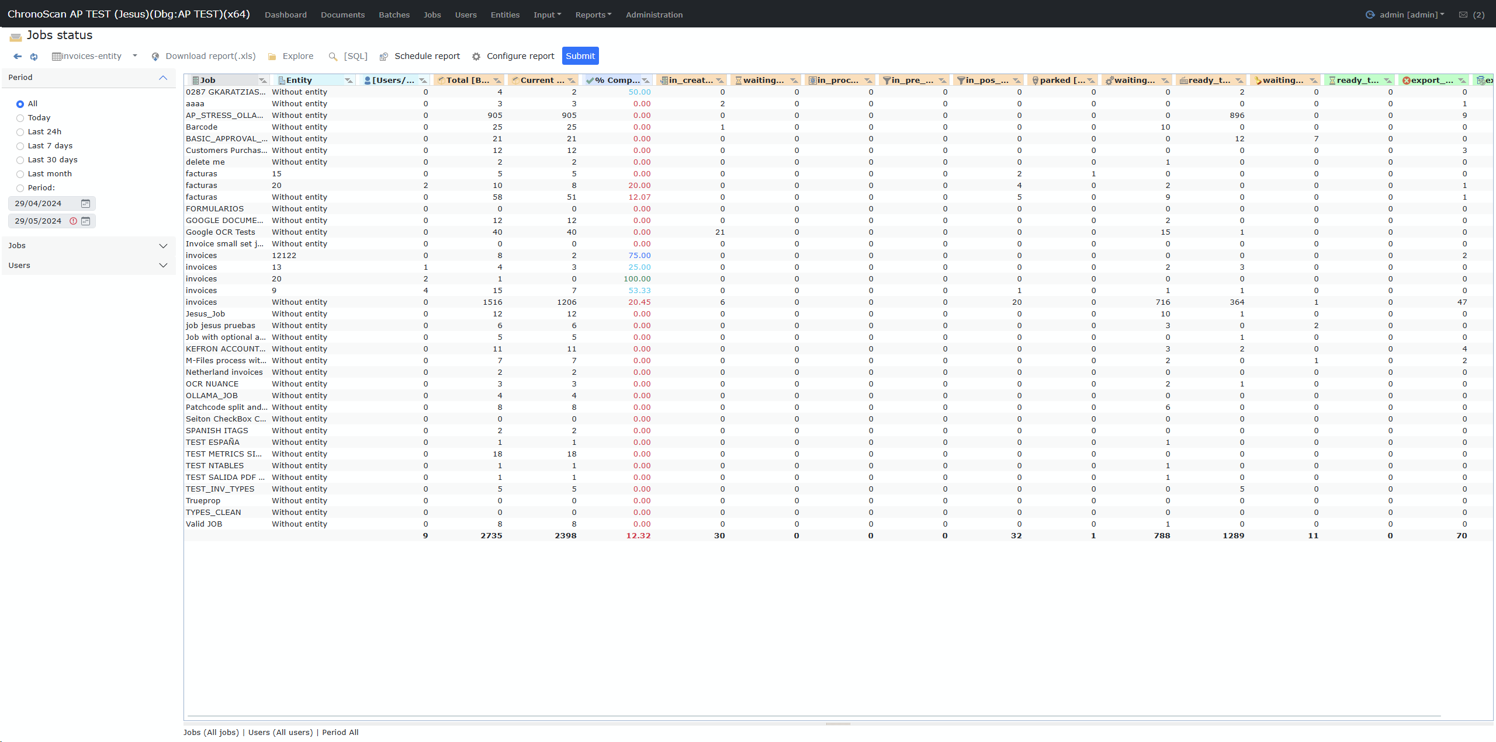Choose the Last month radio button

pyautogui.click(x=20, y=174)
